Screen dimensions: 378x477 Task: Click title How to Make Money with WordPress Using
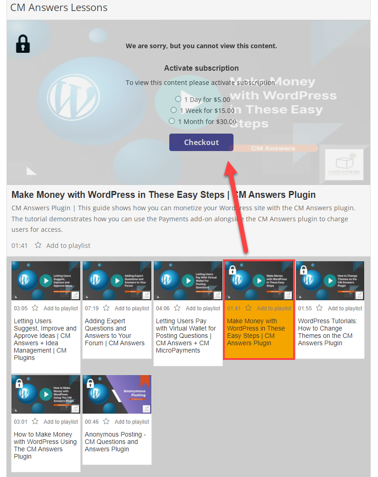pyautogui.click(x=45, y=445)
